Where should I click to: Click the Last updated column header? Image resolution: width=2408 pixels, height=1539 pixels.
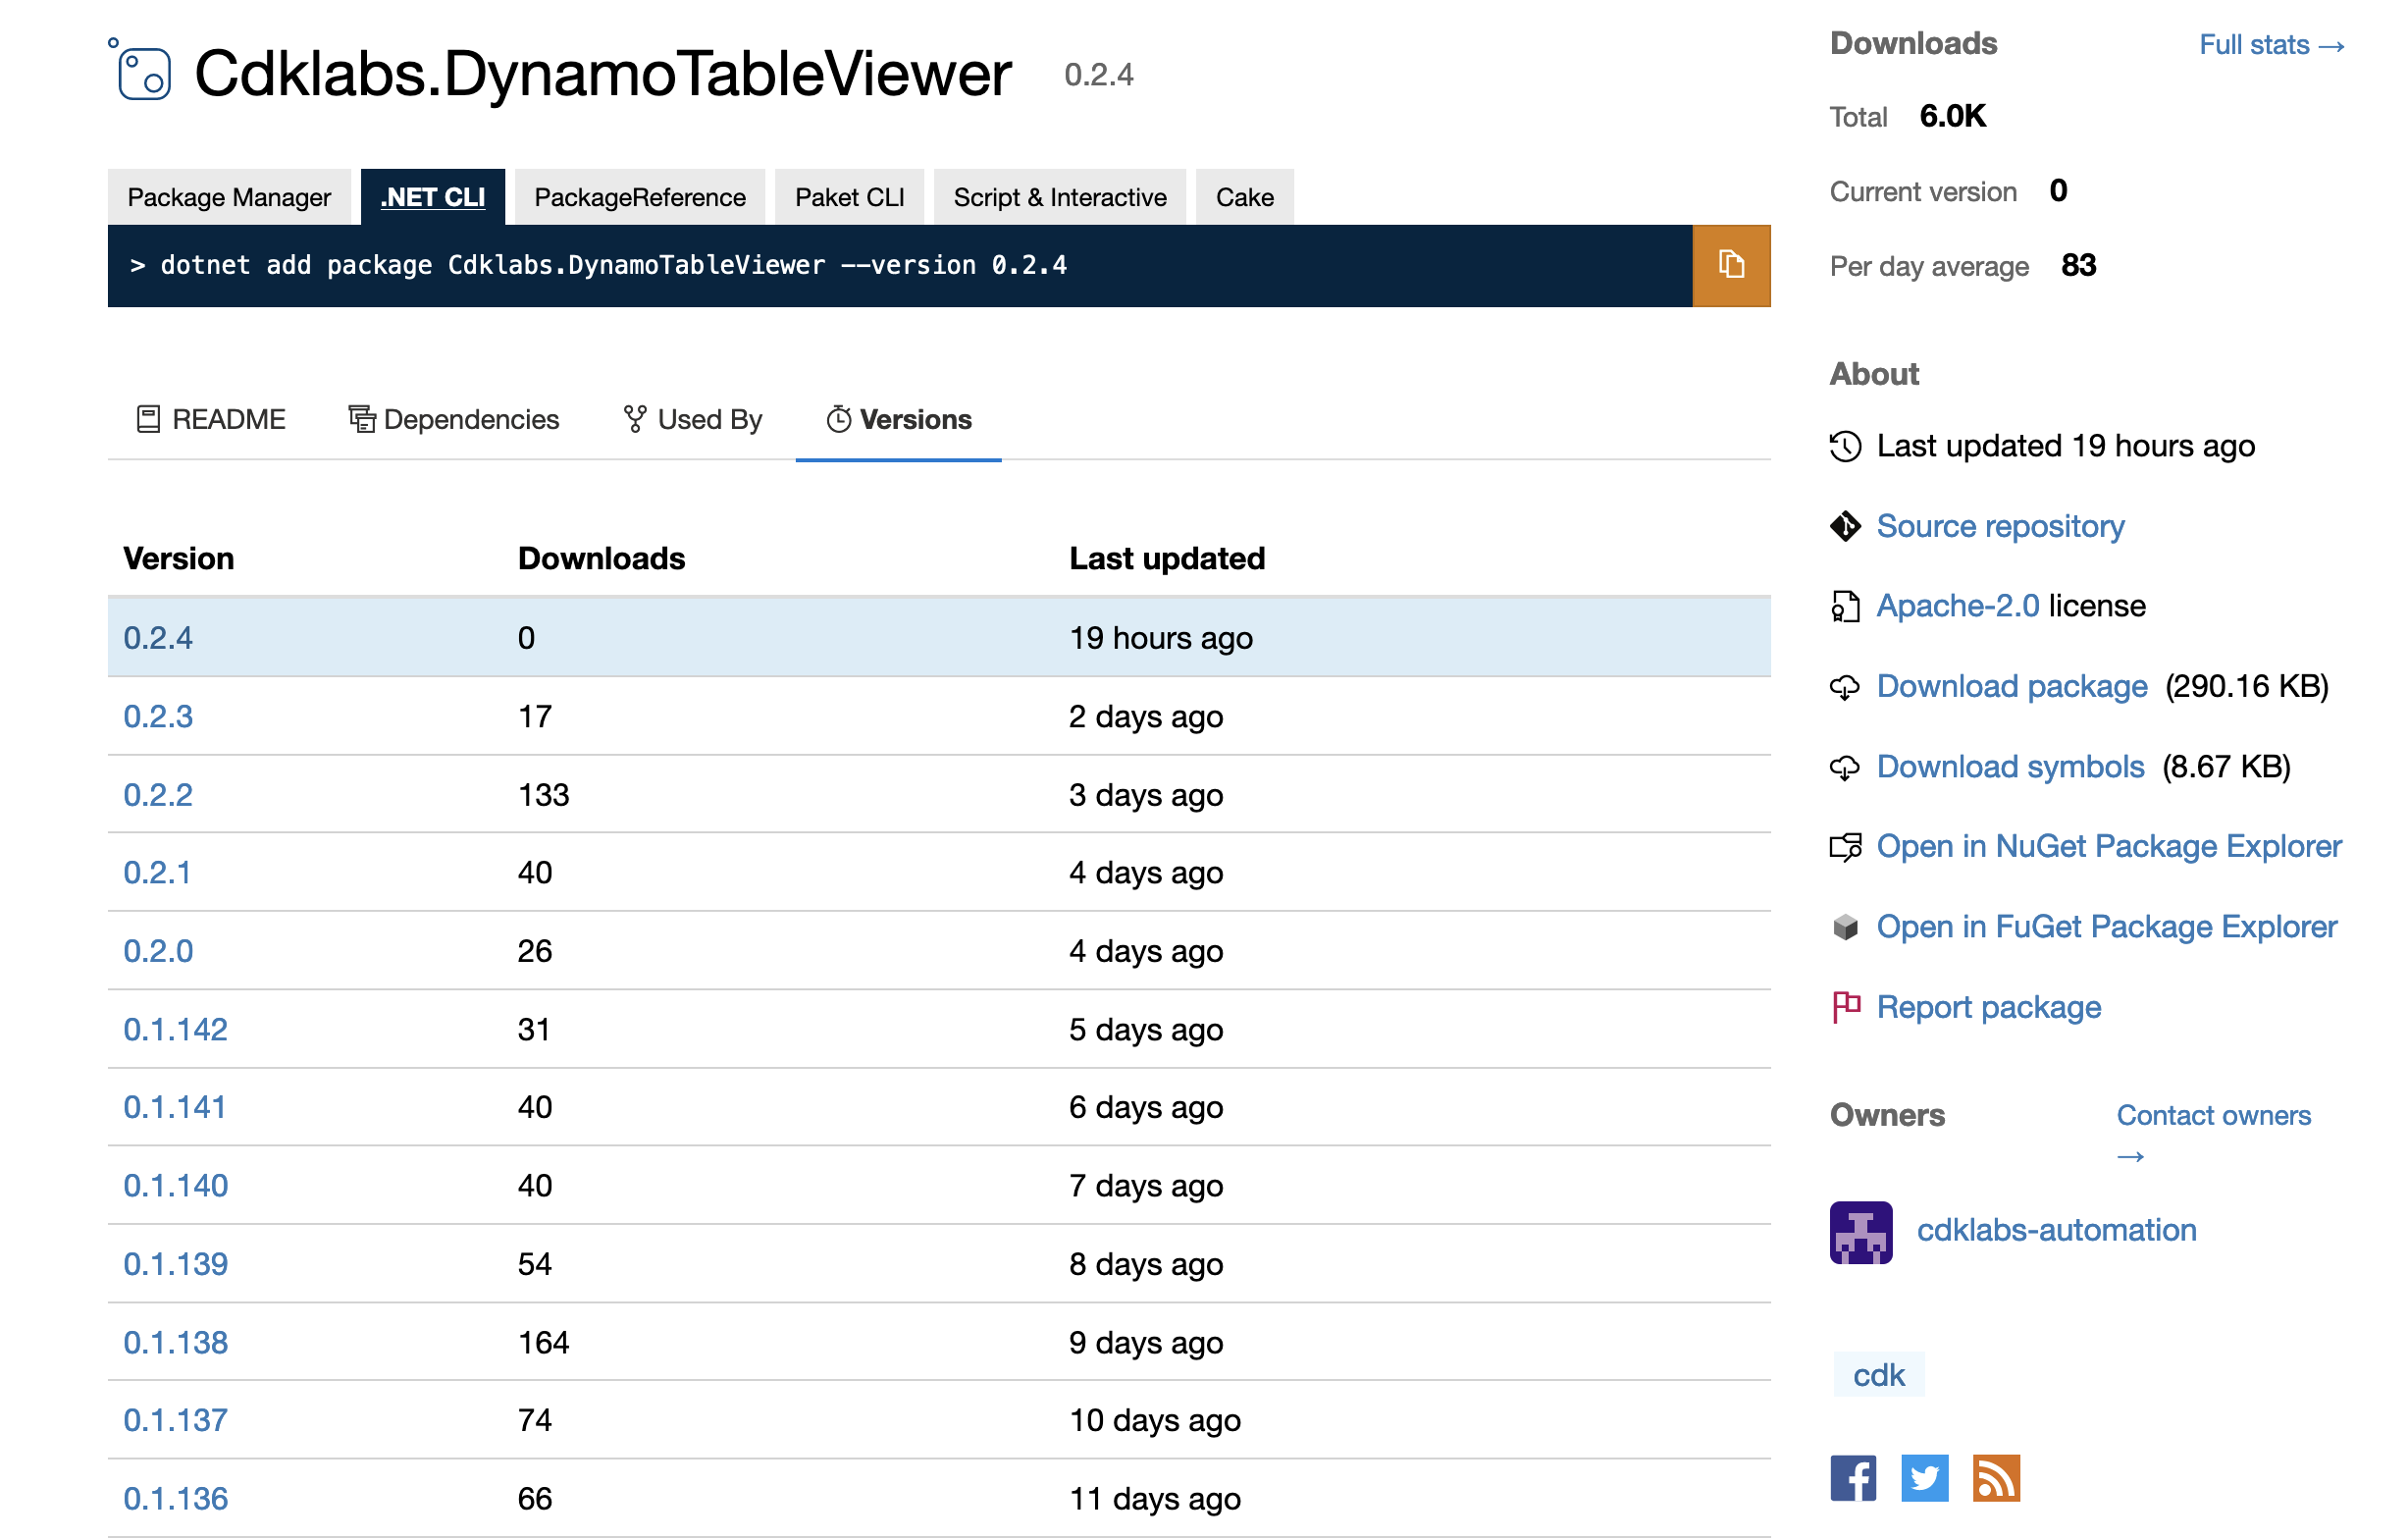pos(1167,558)
